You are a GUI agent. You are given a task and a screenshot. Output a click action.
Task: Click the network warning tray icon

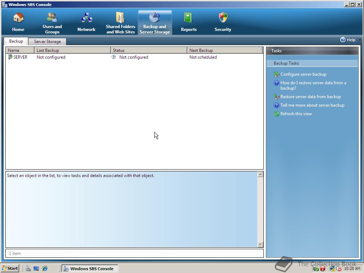[x=332, y=269]
